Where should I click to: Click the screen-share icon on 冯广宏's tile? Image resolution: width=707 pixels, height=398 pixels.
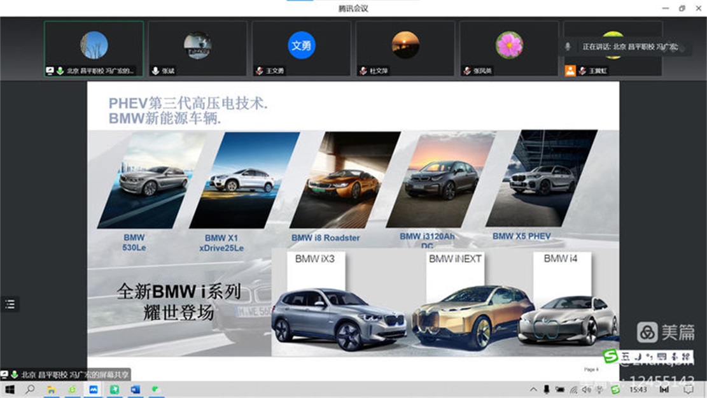[50, 71]
